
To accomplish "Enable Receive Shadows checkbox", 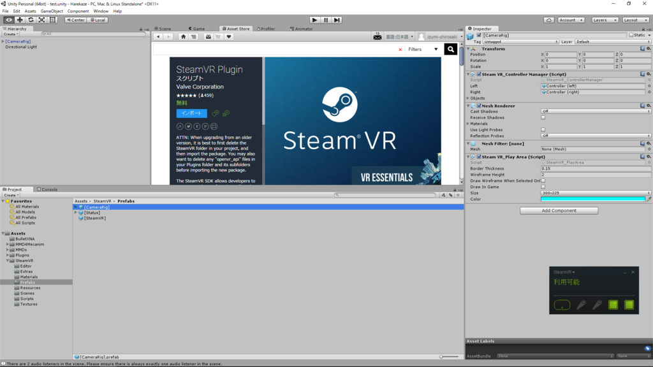I will 543,118.
